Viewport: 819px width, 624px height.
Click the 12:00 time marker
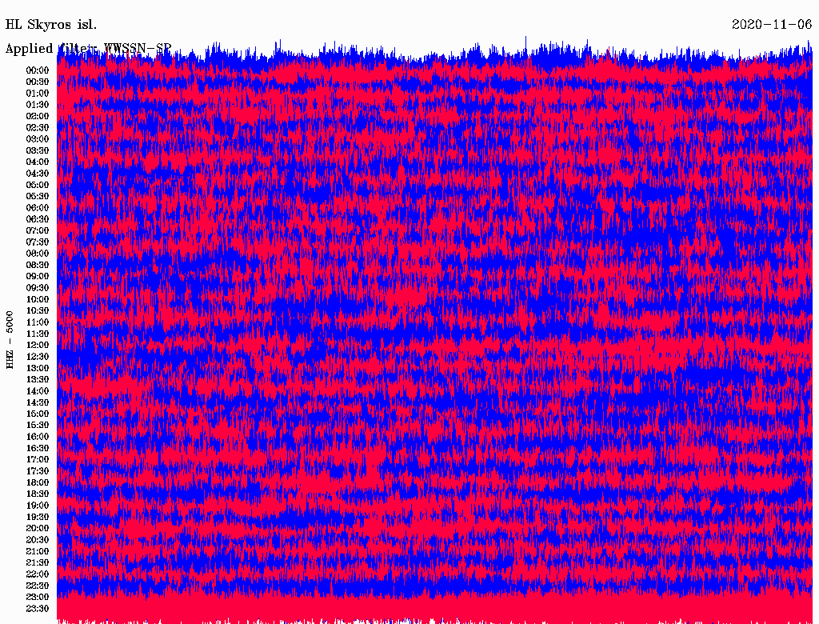38,346
